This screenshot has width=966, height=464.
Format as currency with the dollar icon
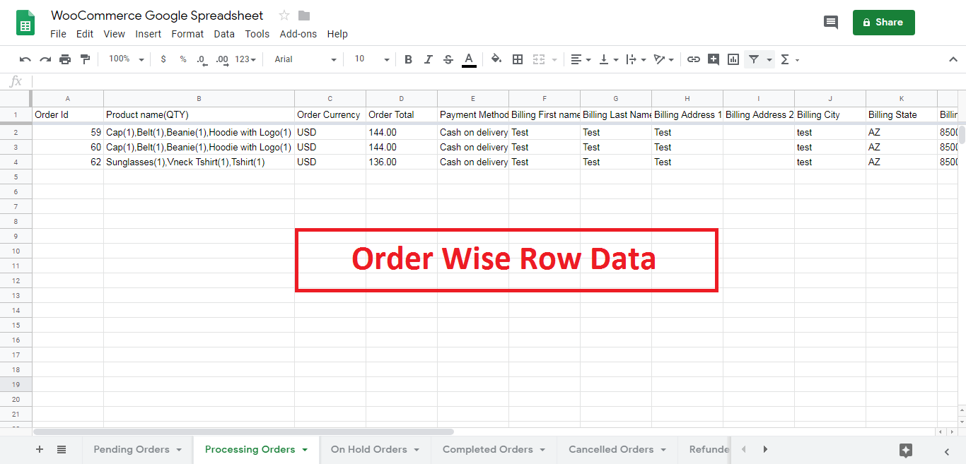[x=163, y=59]
